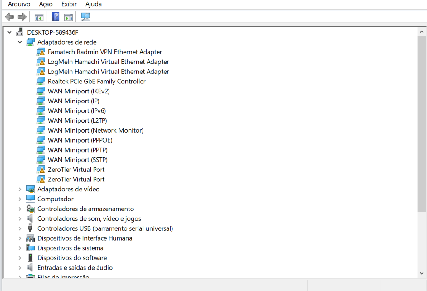The image size is (427, 291).
Task: Select WAN Miniport (IPv6) entry
Action: point(77,111)
